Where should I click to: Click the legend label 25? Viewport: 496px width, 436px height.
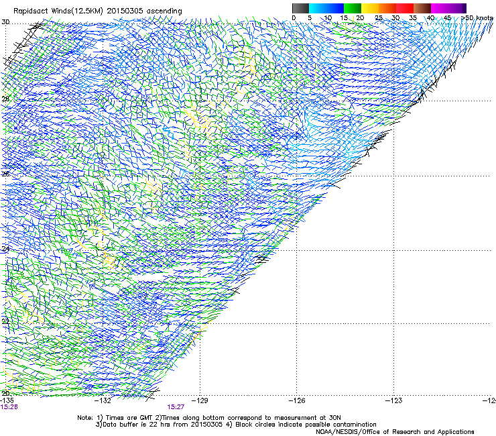coord(379,18)
